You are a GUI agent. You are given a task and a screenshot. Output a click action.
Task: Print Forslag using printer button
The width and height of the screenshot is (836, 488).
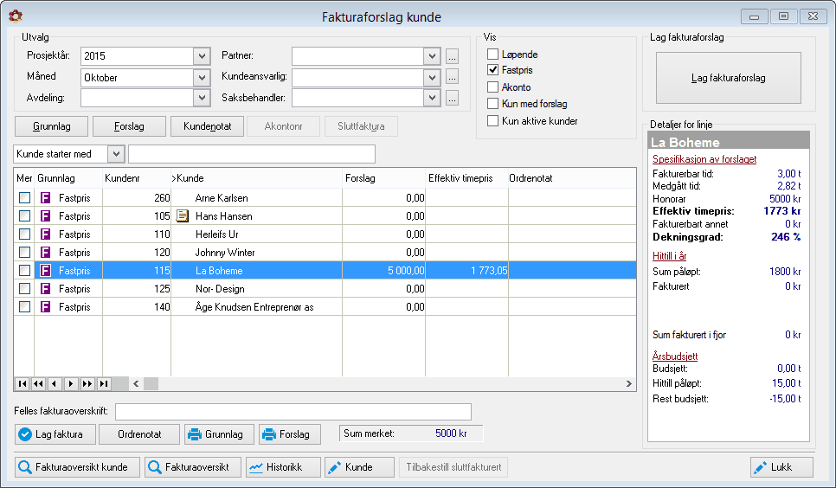tap(290, 434)
